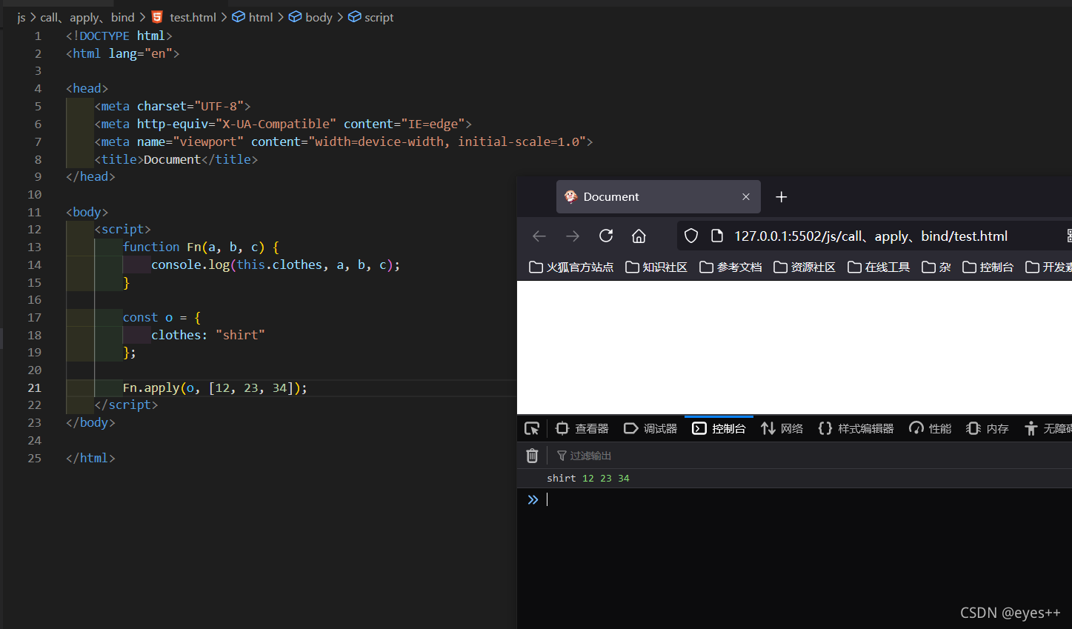Click the 'test.html' breadcrumb

[x=184, y=17]
